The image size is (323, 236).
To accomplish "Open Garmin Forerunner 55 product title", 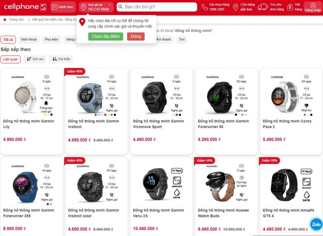I will pos(223,124).
